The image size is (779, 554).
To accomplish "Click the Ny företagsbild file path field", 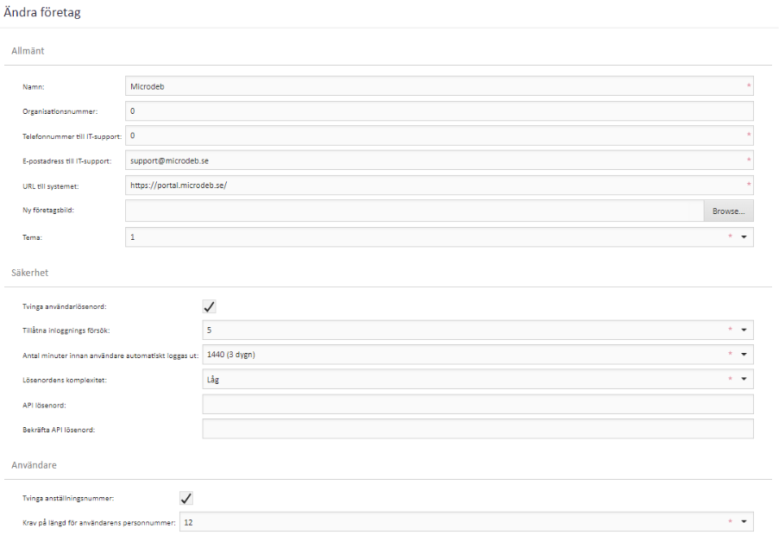I will click(414, 211).
